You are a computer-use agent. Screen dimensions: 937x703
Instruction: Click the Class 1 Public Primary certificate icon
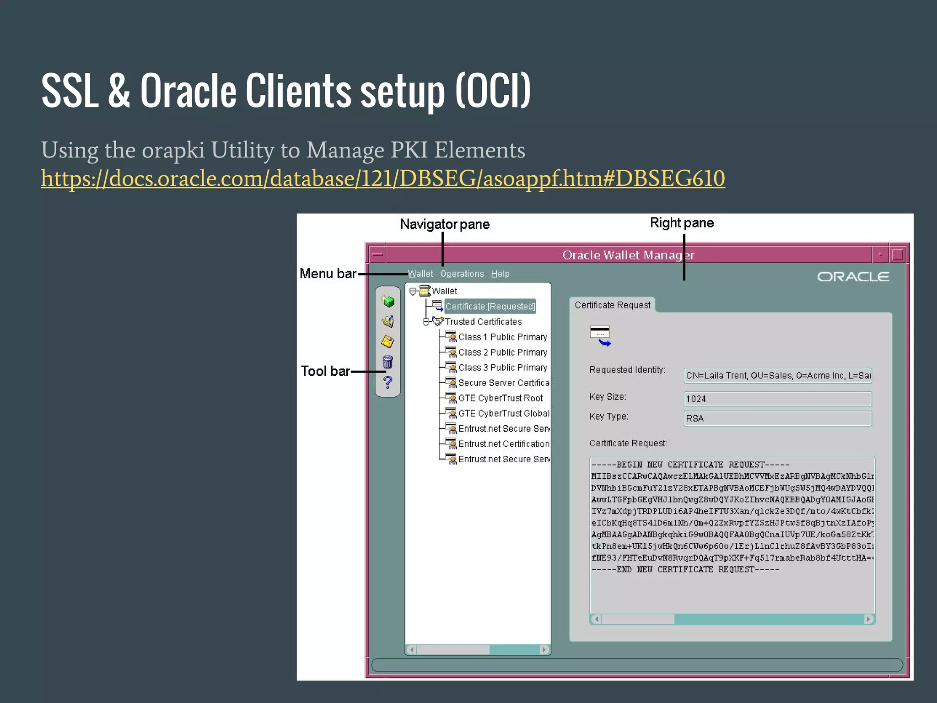coord(451,337)
